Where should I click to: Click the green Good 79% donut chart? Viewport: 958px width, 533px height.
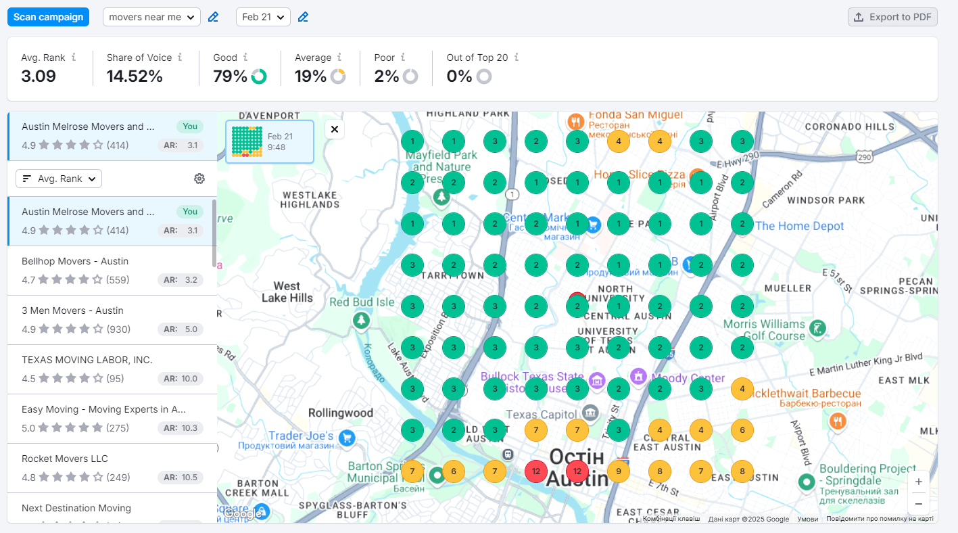259,76
